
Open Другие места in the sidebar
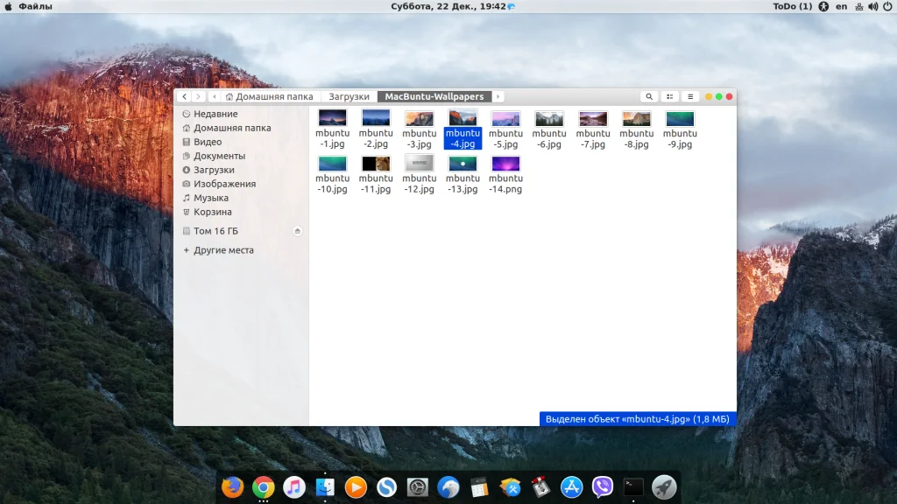(x=223, y=250)
